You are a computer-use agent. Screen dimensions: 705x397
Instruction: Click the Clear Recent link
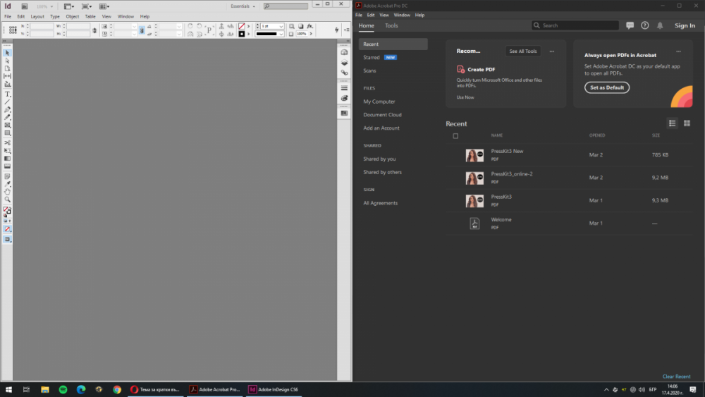pos(676,377)
